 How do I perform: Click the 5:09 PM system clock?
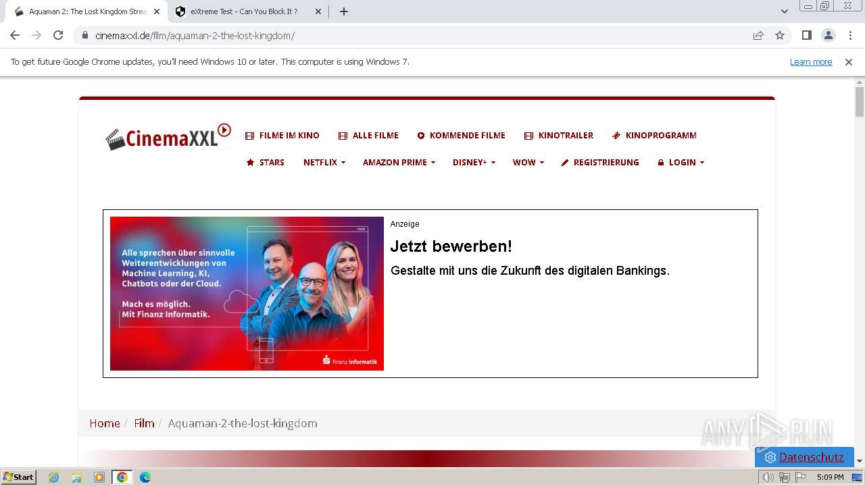[830, 477]
